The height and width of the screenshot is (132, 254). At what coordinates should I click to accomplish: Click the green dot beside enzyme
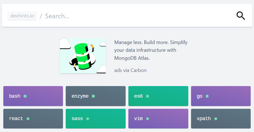(93, 96)
